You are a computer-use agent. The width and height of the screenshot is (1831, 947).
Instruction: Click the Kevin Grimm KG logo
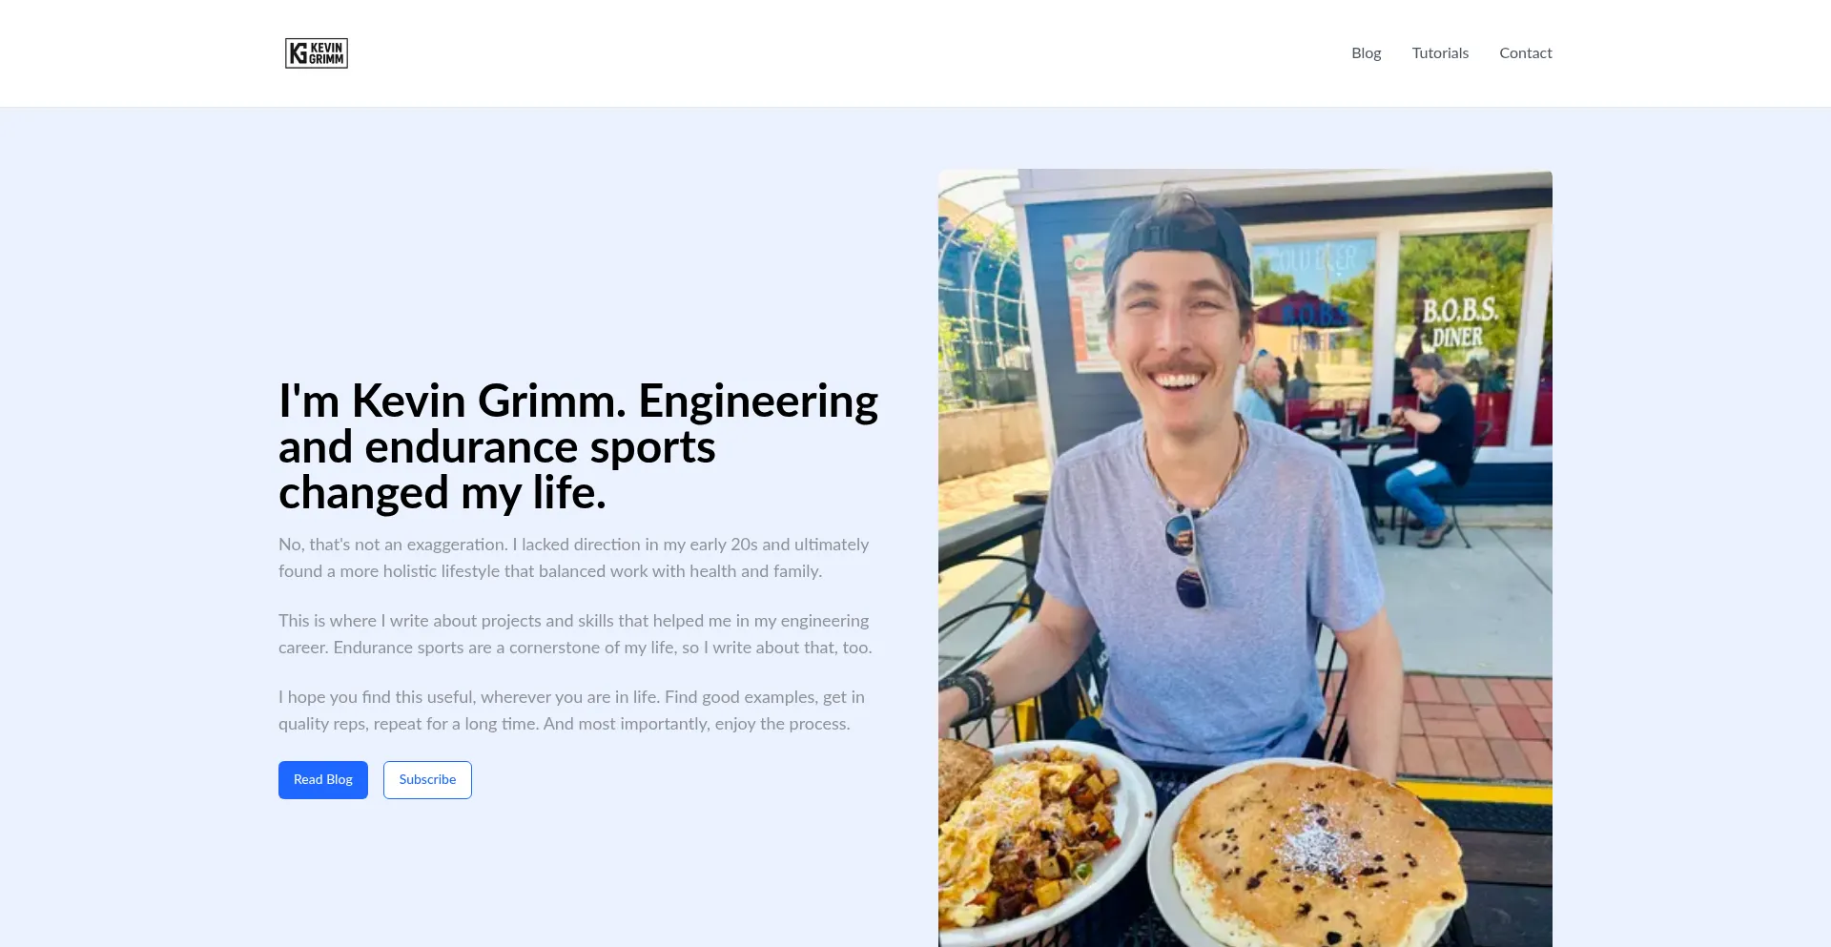(x=317, y=53)
